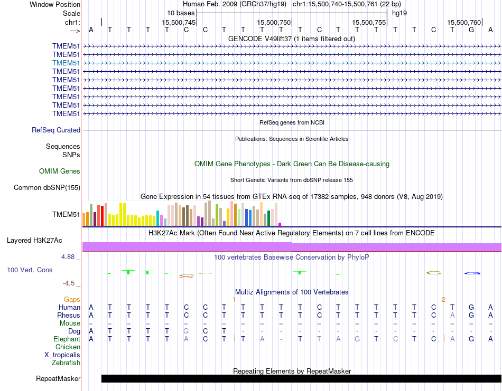
Task: Click the Zebrafish alignment row label
Action: pyautogui.click(x=66, y=363)
